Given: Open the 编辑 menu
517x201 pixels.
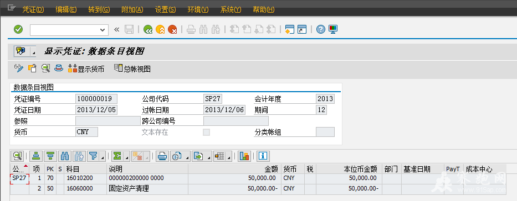Looking at the screenshot, I should coord(66,9).
